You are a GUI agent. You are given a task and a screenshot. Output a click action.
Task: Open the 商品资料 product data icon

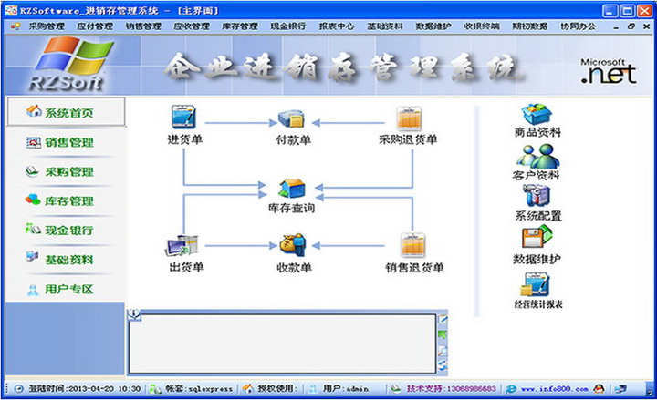pos(537,115)
